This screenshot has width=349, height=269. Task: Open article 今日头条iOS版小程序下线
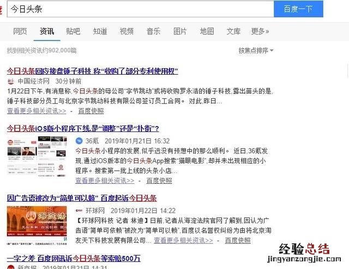(x=83, y=128)
